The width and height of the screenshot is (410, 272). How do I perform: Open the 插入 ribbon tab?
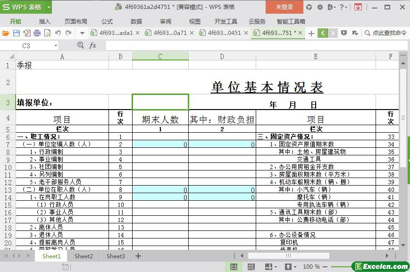44,21
